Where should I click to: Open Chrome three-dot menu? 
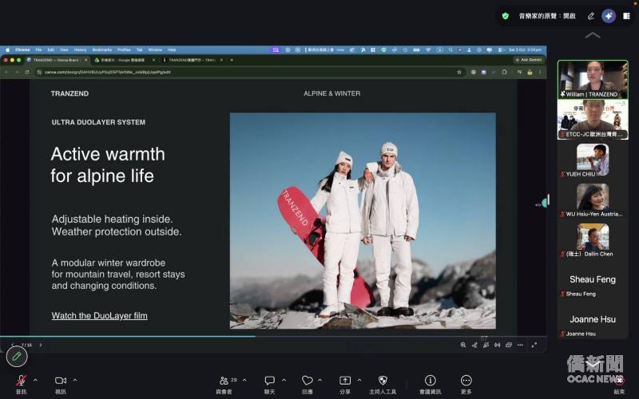pos(540,72)
